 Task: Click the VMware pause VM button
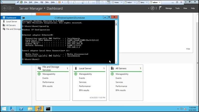[x=59, y=2]
